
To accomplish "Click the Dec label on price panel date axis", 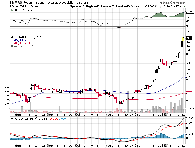I will tap(137, 114).
